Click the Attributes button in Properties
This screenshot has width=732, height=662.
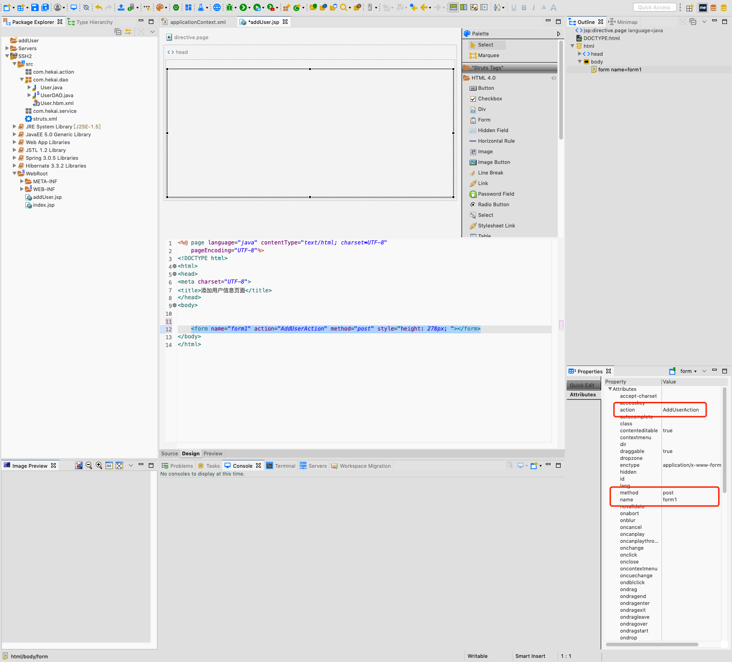point(583,395)
